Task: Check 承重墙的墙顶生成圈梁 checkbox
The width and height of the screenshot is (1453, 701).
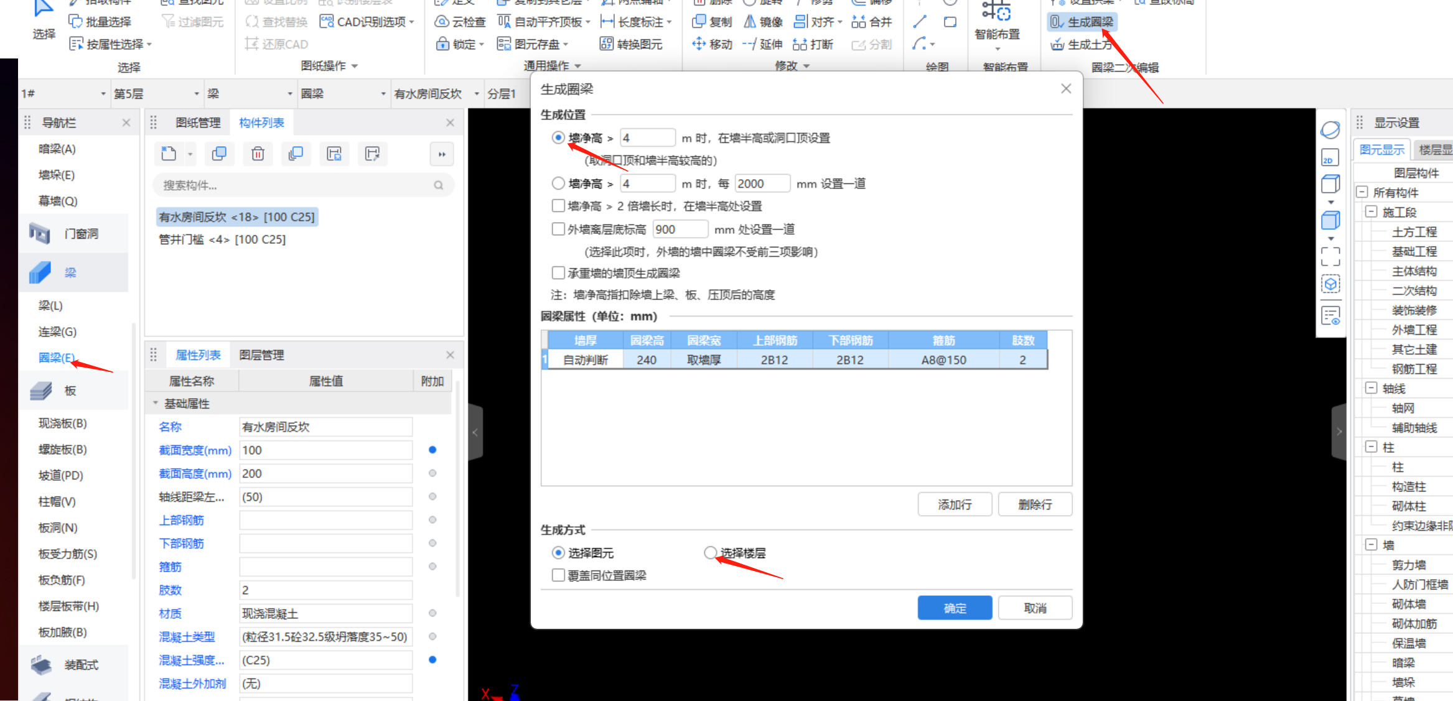Action: tap(558, 272)
